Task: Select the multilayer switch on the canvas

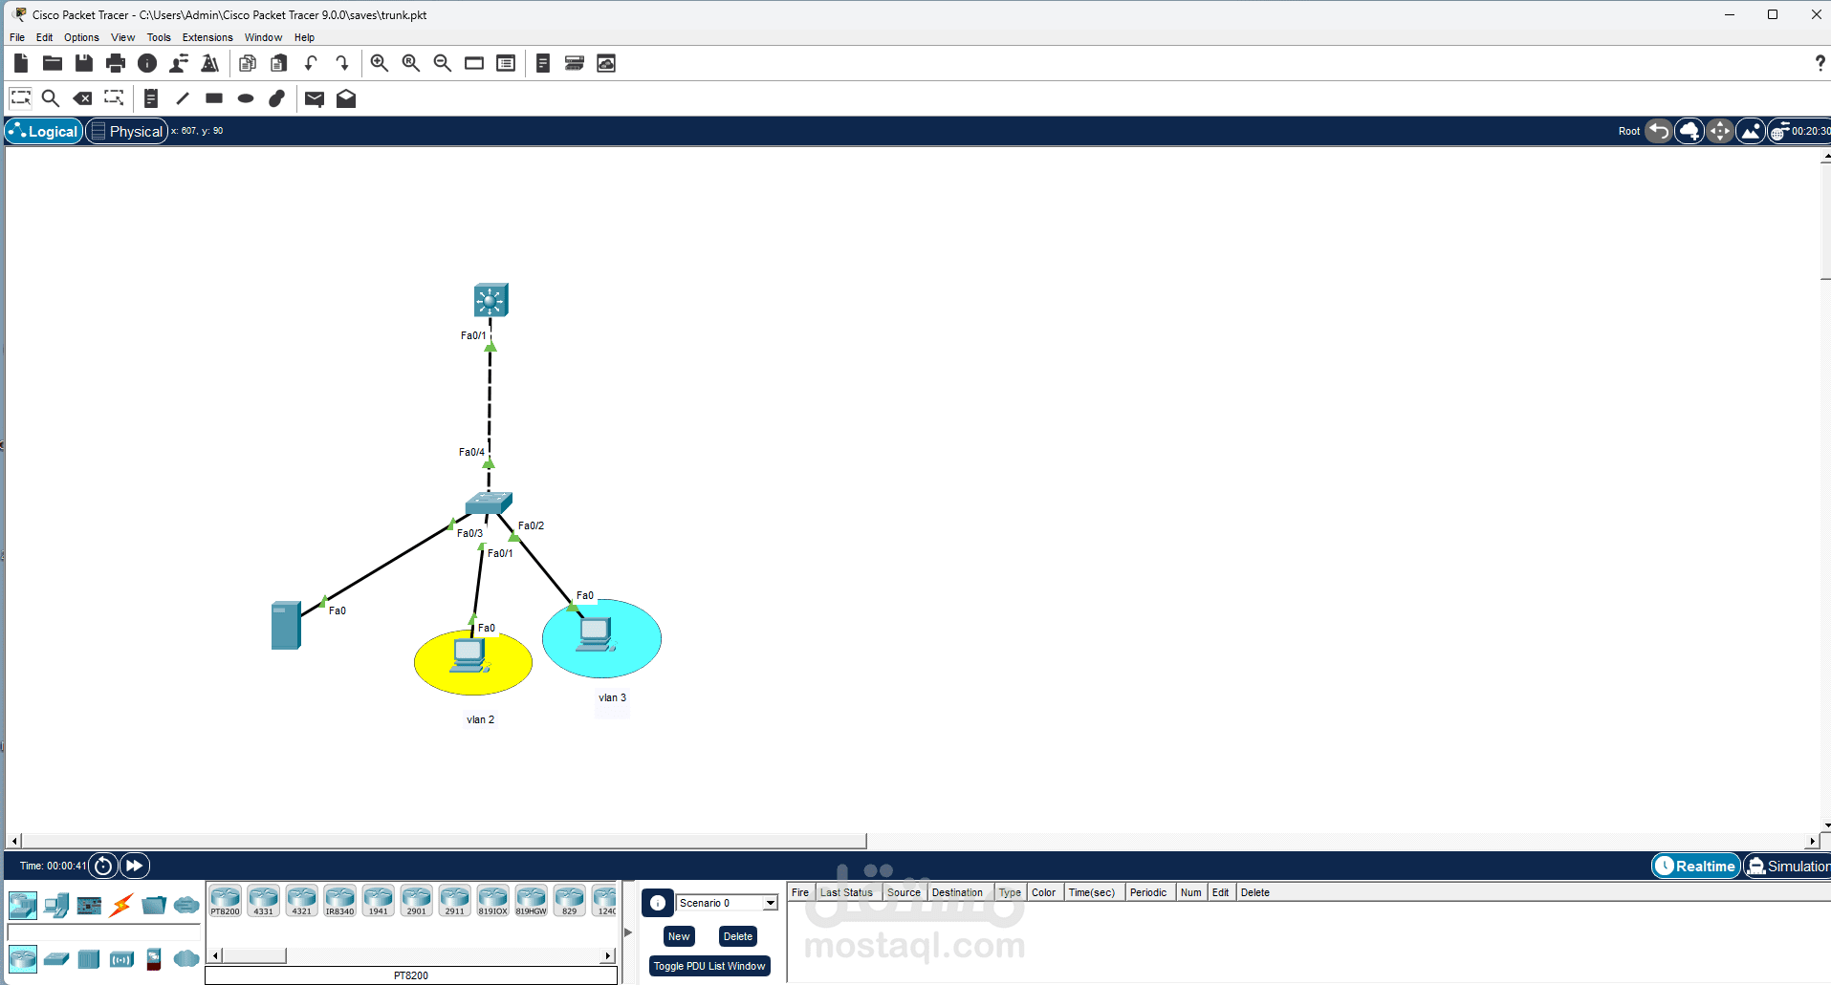Action: click(490, 300)
